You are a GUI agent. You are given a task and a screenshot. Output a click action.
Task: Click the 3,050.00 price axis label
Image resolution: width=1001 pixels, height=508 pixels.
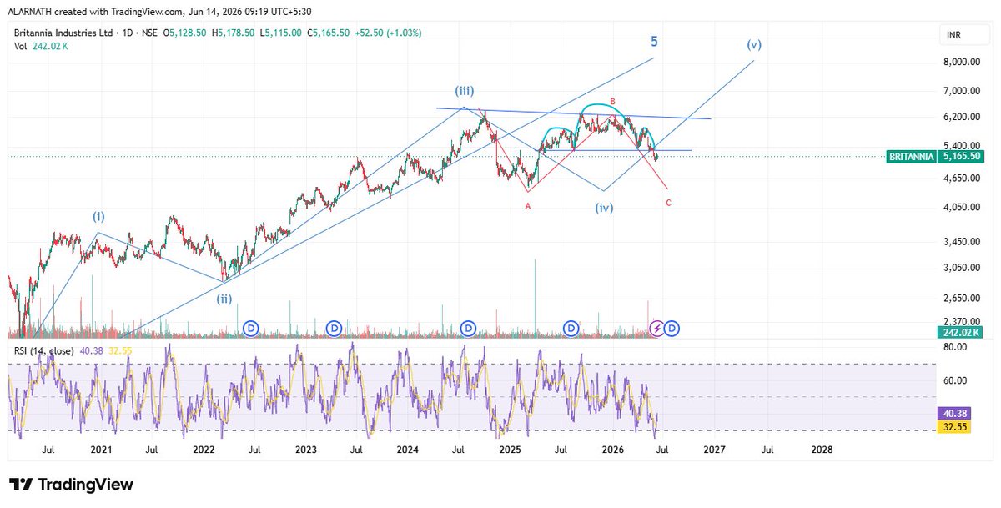[961, 268]
